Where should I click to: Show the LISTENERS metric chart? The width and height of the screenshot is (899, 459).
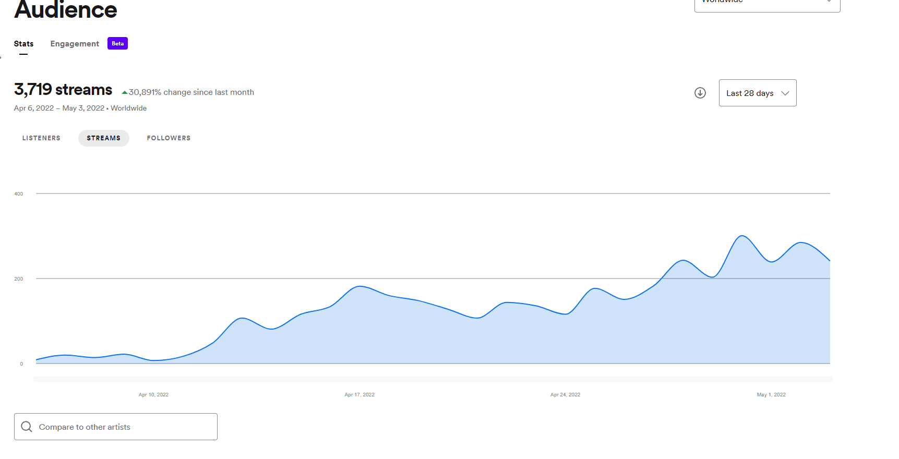pyautogui.click(x=41, y=138)
